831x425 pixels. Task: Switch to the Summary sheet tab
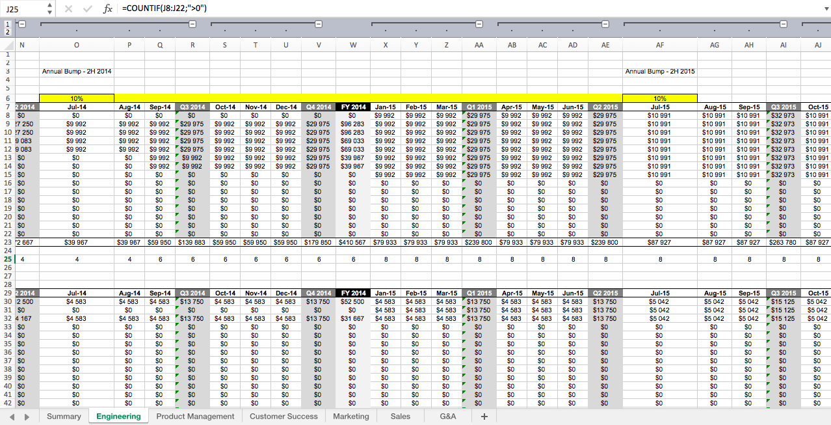point(64,417)
